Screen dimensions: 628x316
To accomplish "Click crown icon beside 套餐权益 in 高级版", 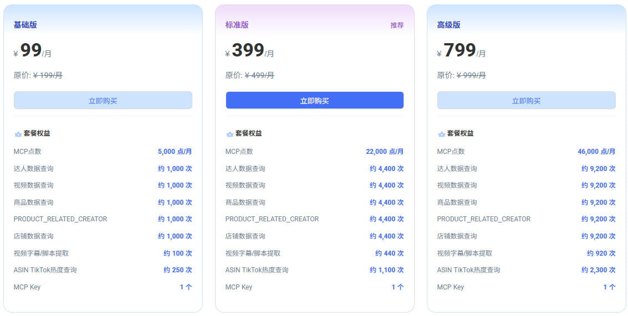I will click(441, 134).
